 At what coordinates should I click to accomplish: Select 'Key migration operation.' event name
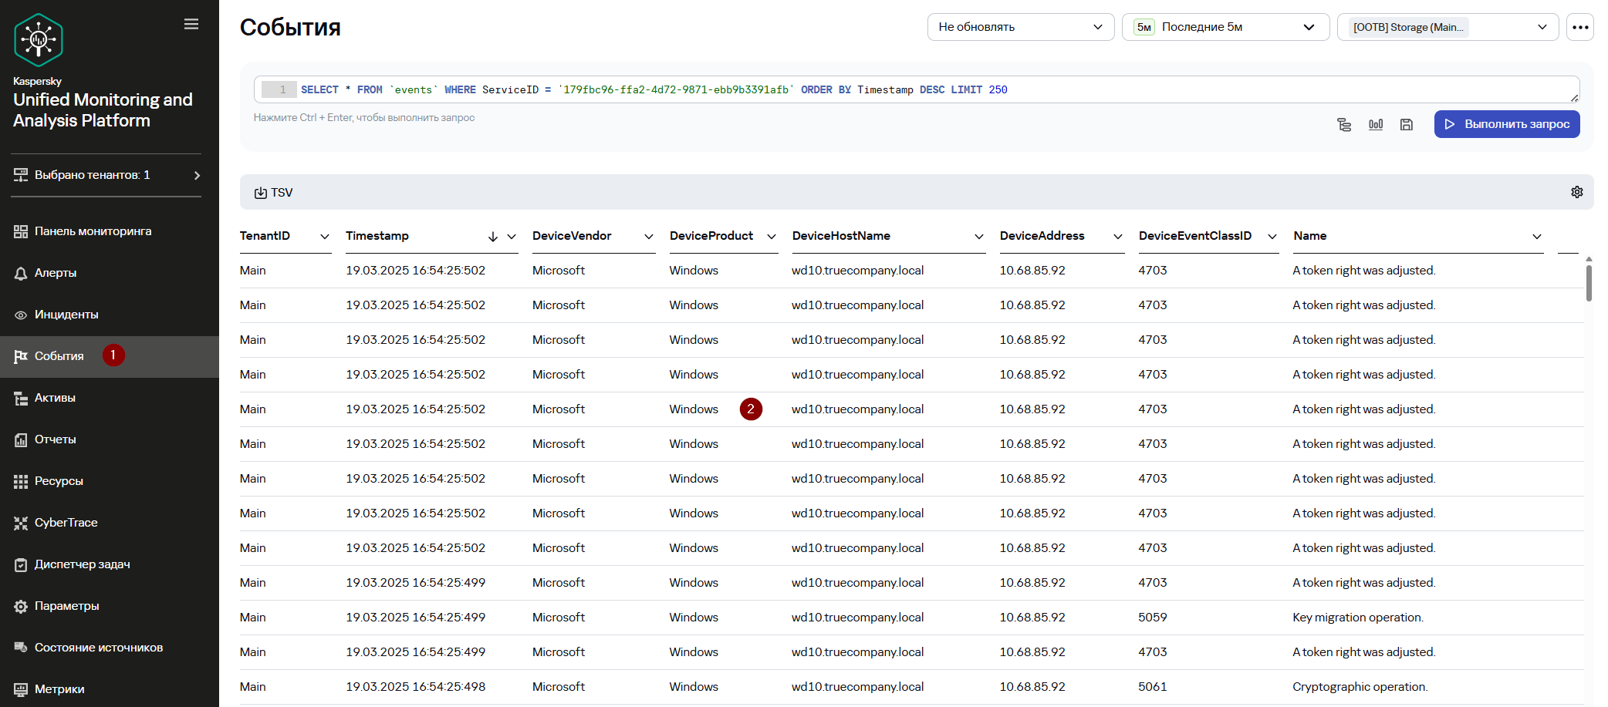coord(1358,618)
